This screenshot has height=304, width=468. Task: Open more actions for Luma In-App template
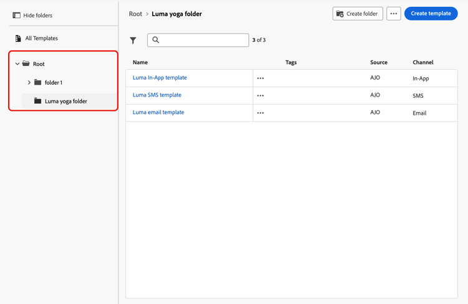click(x=260, y=78)
